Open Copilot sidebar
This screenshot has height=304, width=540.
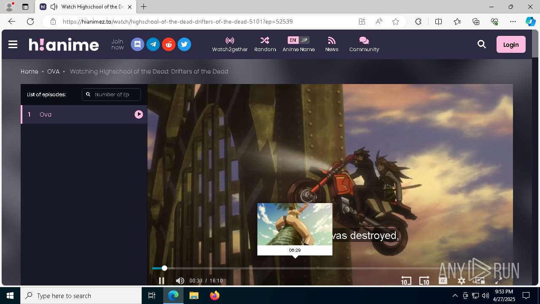tap(530, 22)
